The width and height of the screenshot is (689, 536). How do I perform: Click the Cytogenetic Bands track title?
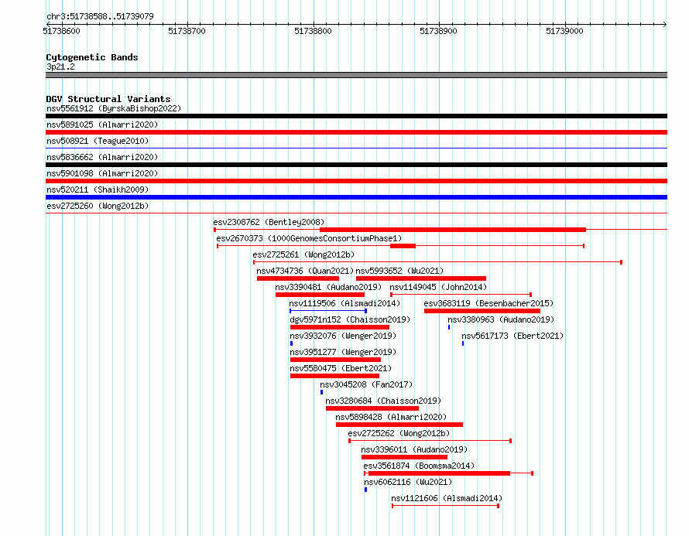92,57
